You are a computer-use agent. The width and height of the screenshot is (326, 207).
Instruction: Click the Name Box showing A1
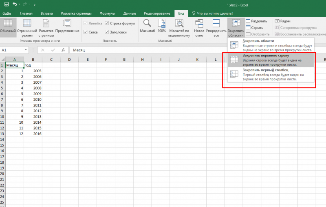point(12,50)
